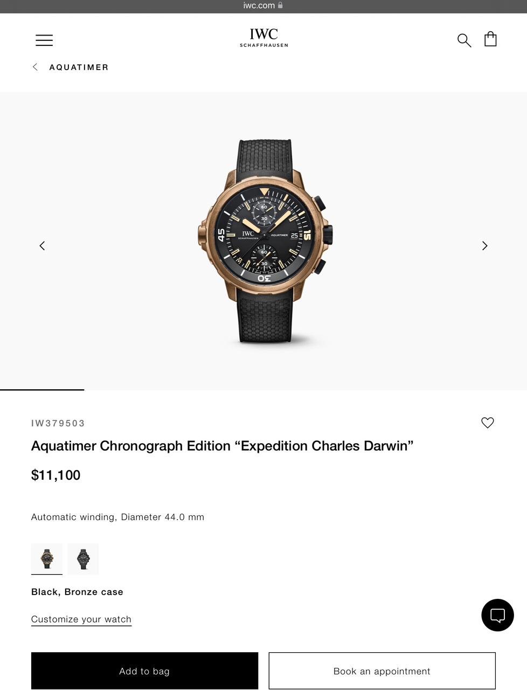The width and height of the screenshot is (527, 690).
Task: Add watch to wishlist with heart icon
Action: click(488, 423)
